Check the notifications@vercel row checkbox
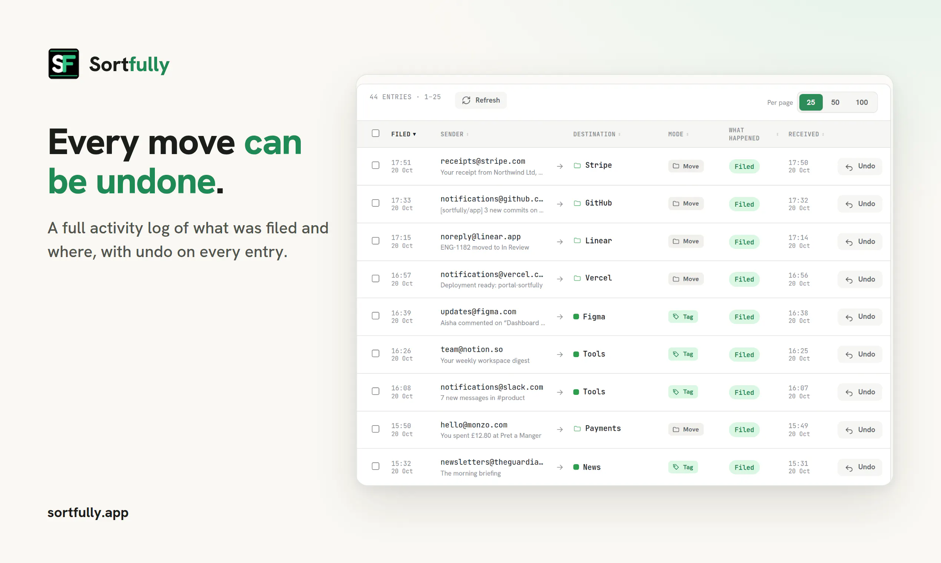 375,279
